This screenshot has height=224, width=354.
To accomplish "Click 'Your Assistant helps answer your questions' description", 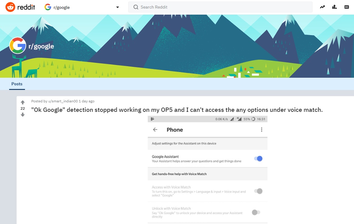I will (196, 161).
